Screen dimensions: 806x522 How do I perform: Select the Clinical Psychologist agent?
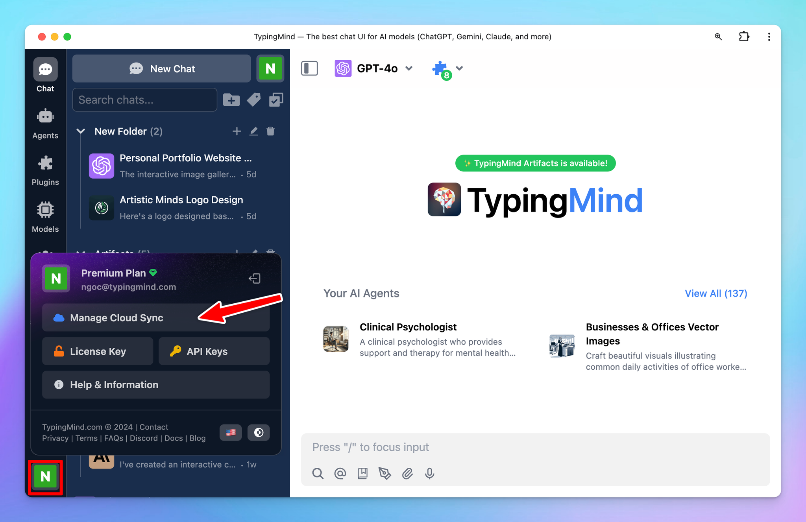[420, 339]
